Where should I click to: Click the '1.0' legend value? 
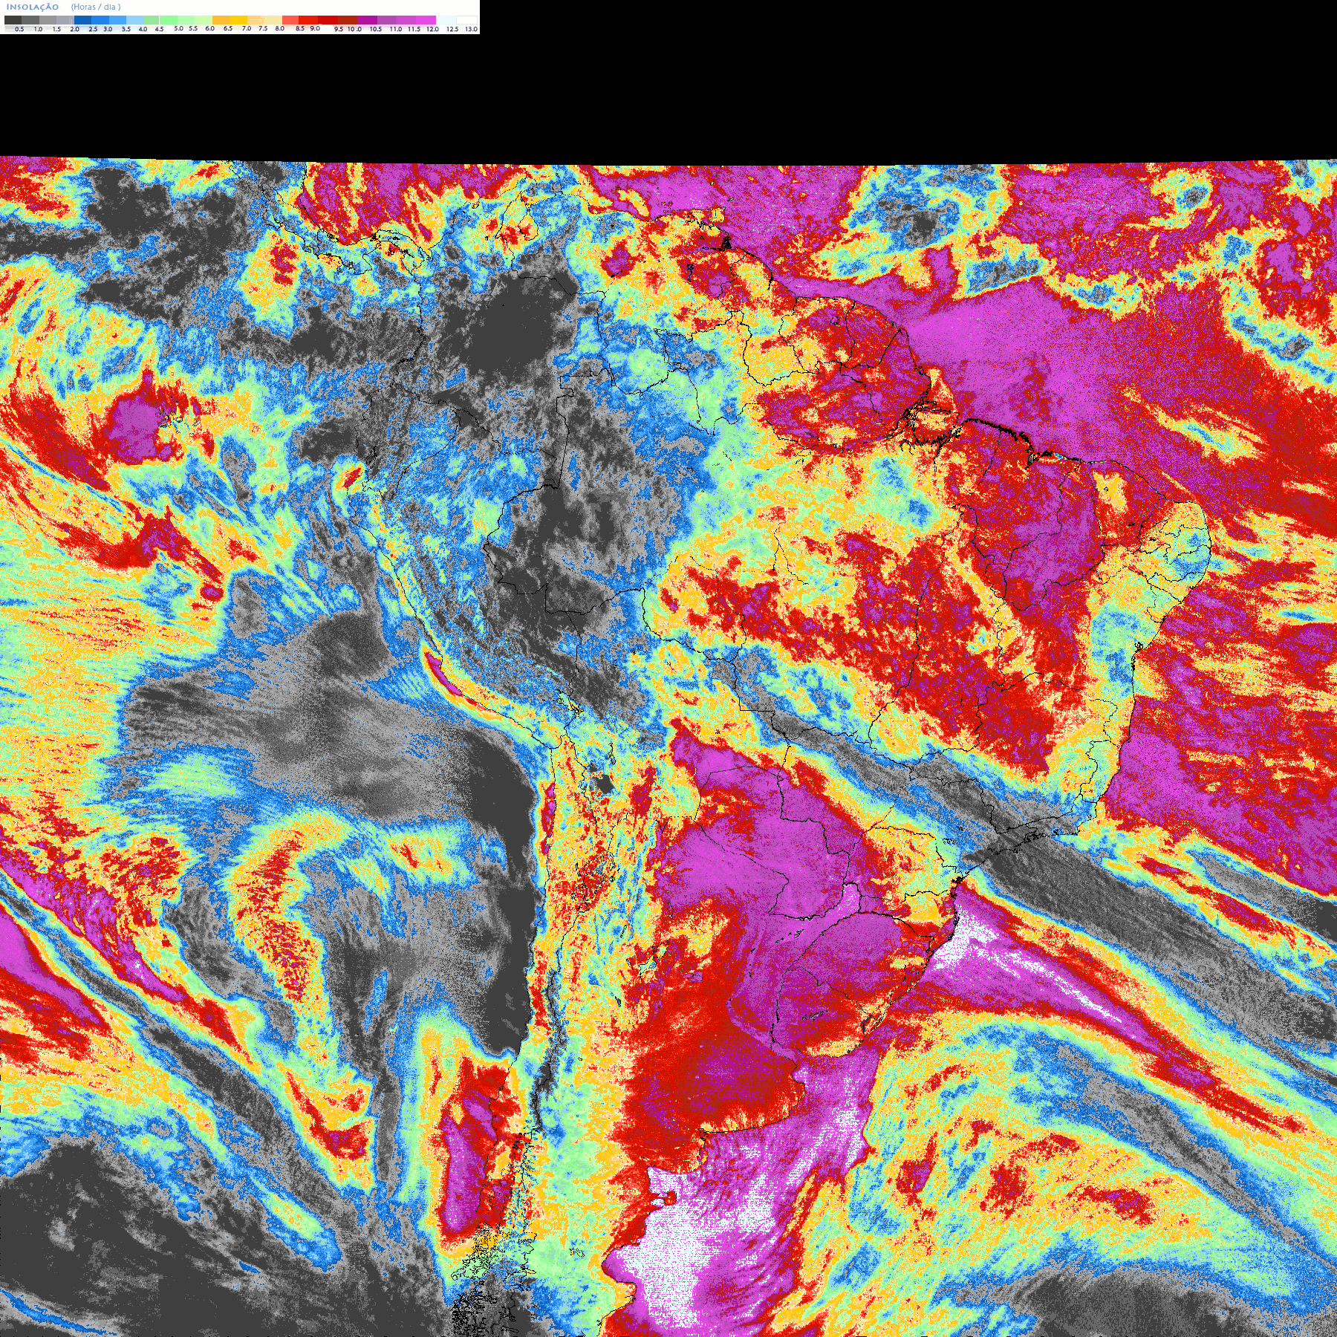pos(38,29)
